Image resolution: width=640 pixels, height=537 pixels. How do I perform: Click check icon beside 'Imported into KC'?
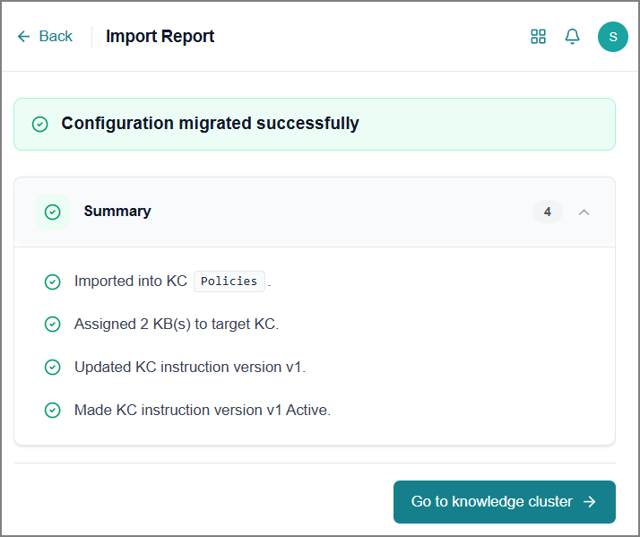click(x=53, y=281)
